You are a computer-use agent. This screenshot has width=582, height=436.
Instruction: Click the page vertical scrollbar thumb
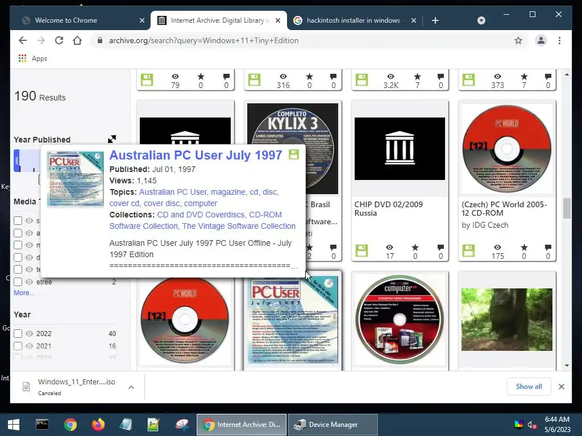567,208
